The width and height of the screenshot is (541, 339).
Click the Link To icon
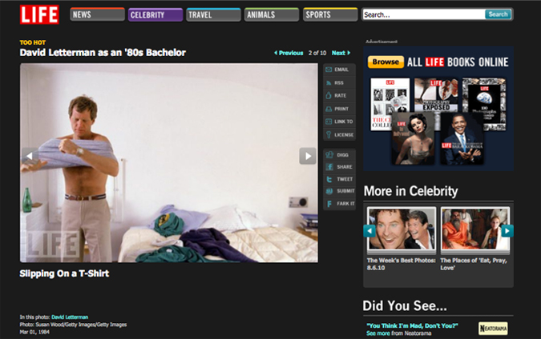click(329, 122)
